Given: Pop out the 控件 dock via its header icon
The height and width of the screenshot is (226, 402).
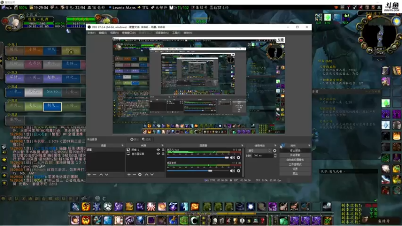Looking at the screenshot, I should point(309,146).
